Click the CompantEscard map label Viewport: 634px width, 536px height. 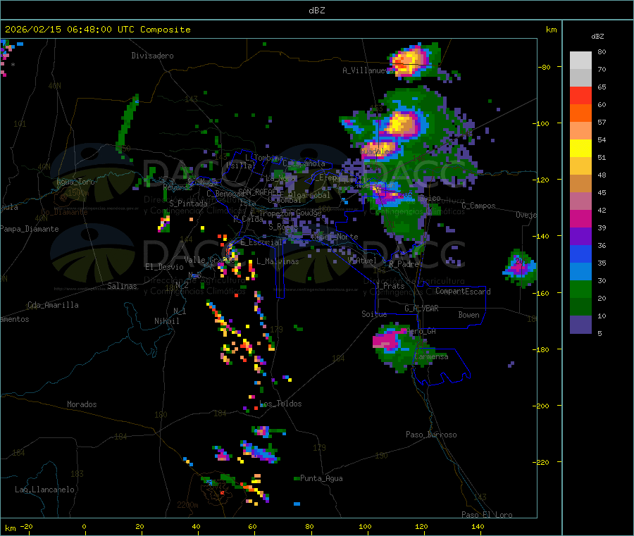pos(463,292)
